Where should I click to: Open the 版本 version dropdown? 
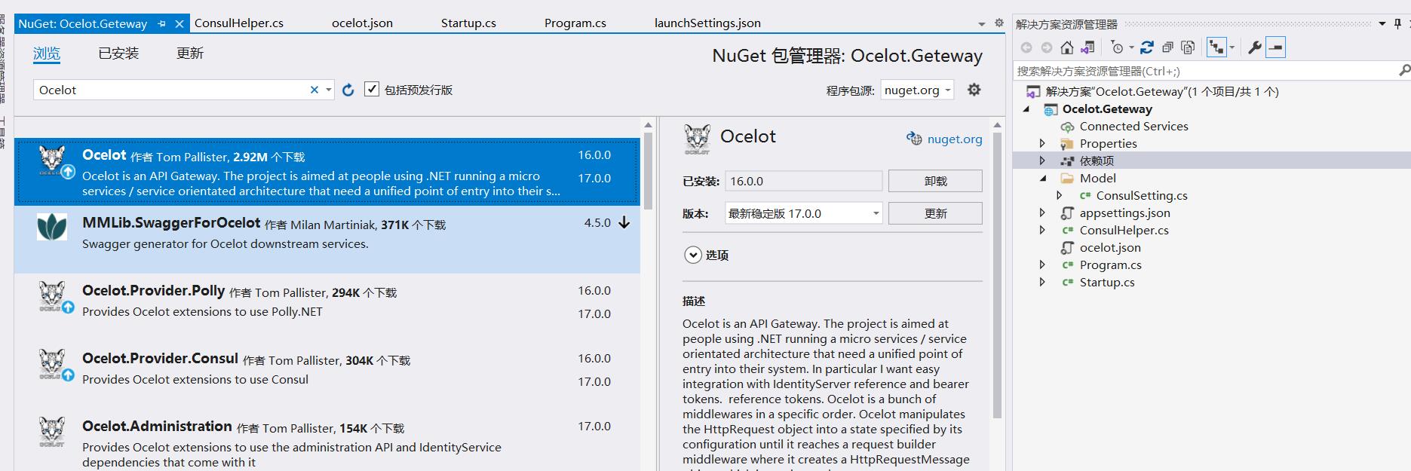[803, 213]
